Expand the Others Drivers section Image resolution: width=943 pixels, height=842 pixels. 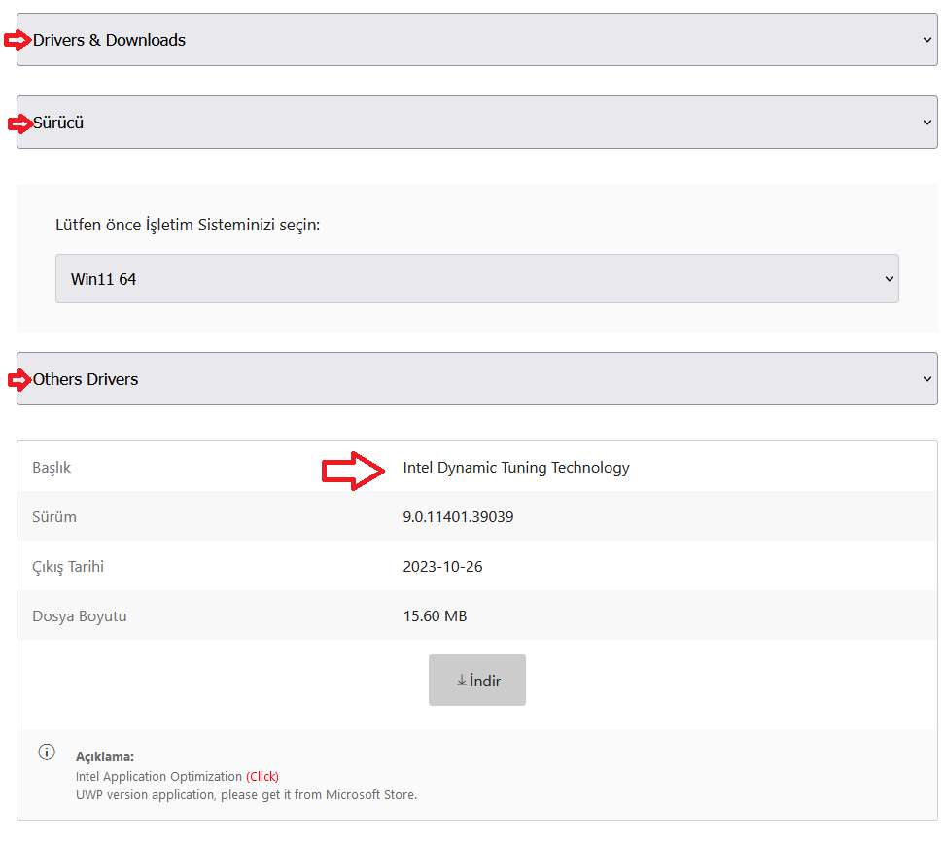tap(477, 379)
